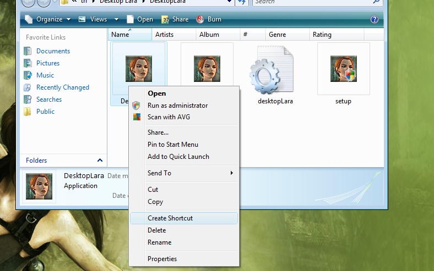This screenshot has width=434, height=271.
Task: Click the Pictures folder icon in Favorite Links
Action: [x=28, y=63]
